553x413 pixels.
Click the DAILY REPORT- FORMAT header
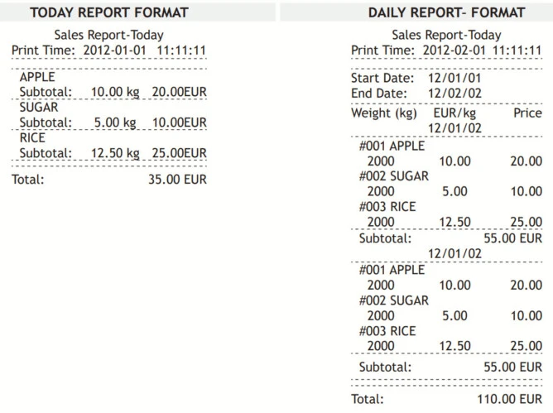click(446, 12)
